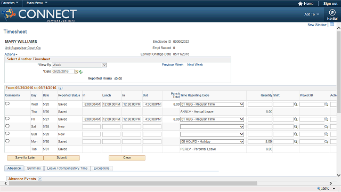
Task: Expand the View By dropdown
Action: point(104,65)
